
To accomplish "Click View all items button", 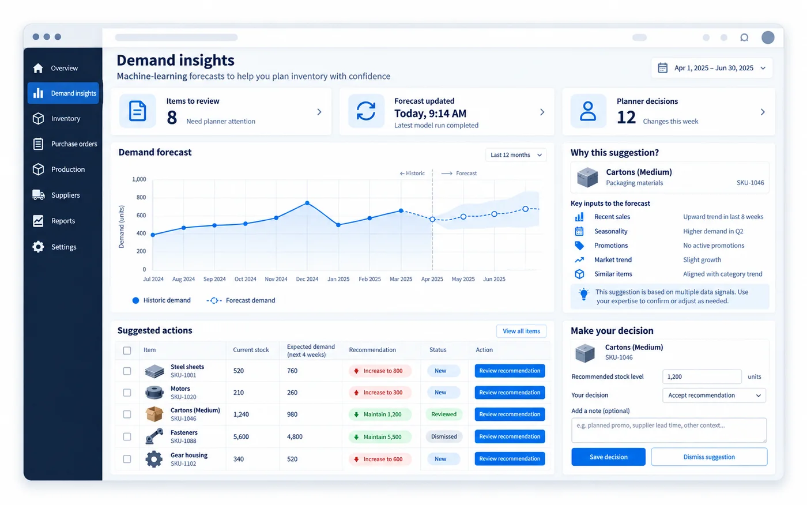I will 521,331.
